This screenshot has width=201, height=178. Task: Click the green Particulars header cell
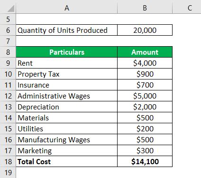pyautogui.click(x=67, y=52)
